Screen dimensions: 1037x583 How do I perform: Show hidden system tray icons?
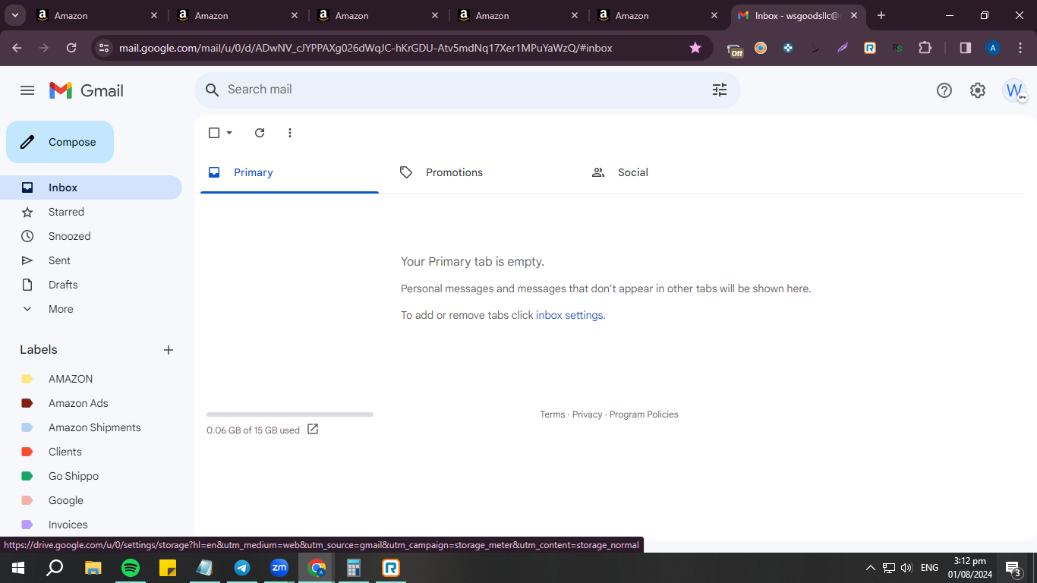871,568
